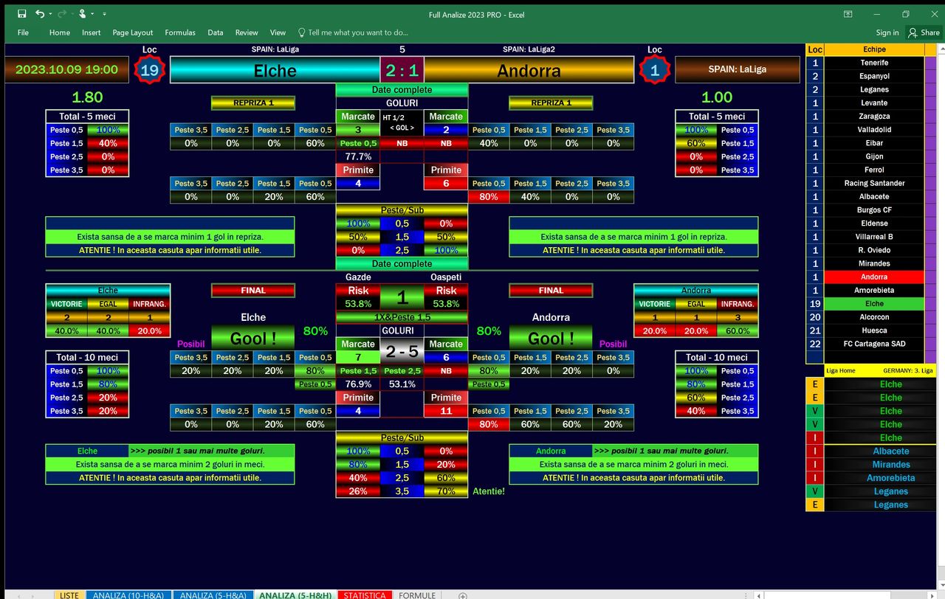The image size is (945, 599).
Task: Click the left Total - 10 meci header
Action: pos(87,357)
